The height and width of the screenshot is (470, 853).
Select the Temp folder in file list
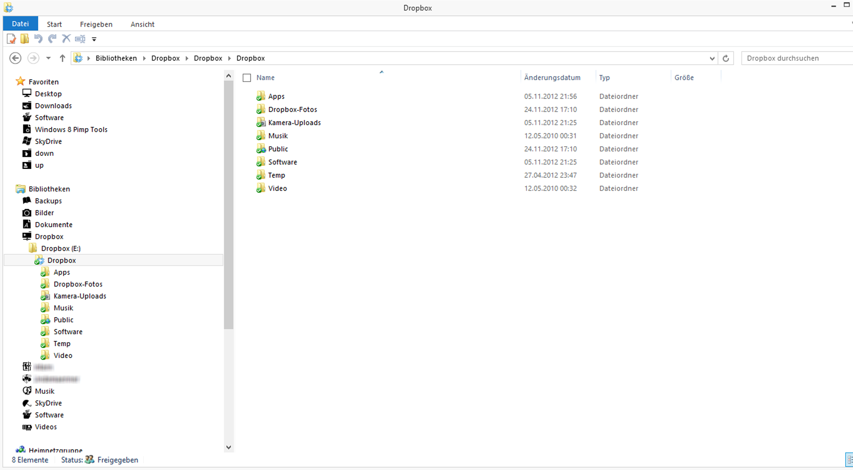click(276, 175)
